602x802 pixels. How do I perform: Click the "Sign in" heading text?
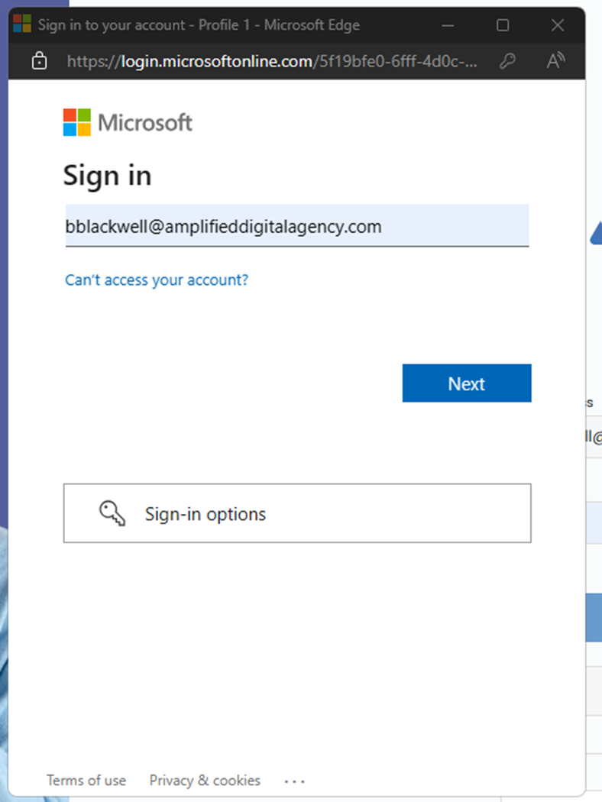point(107,176)
